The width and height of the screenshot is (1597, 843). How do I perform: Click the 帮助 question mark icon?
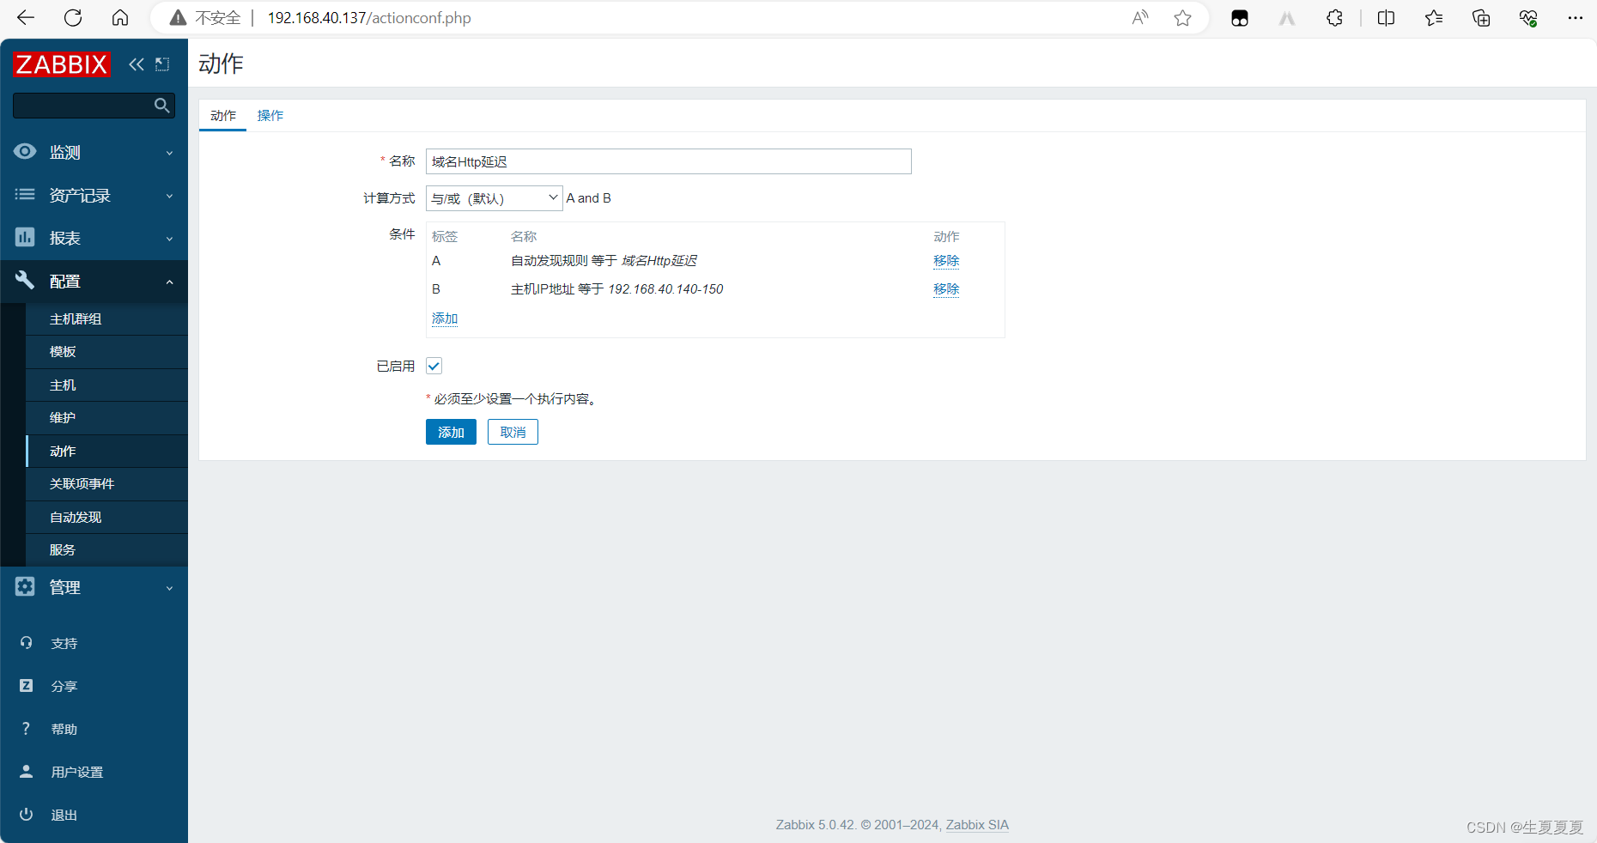(27, 729)
